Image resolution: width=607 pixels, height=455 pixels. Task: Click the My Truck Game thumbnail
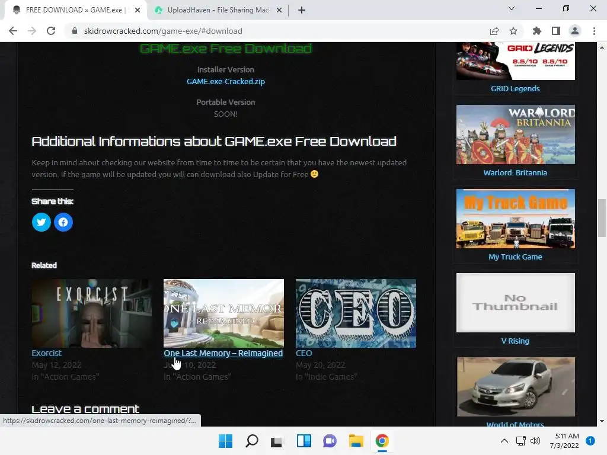point(515,219)
